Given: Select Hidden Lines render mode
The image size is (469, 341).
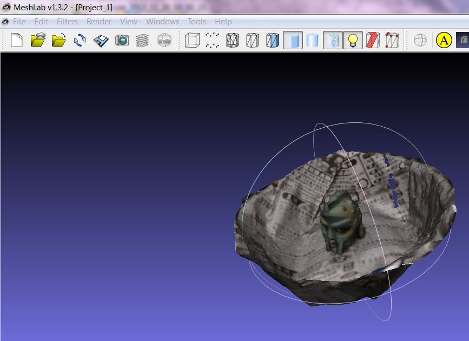Looking at the screenshot, I should 253,40.
